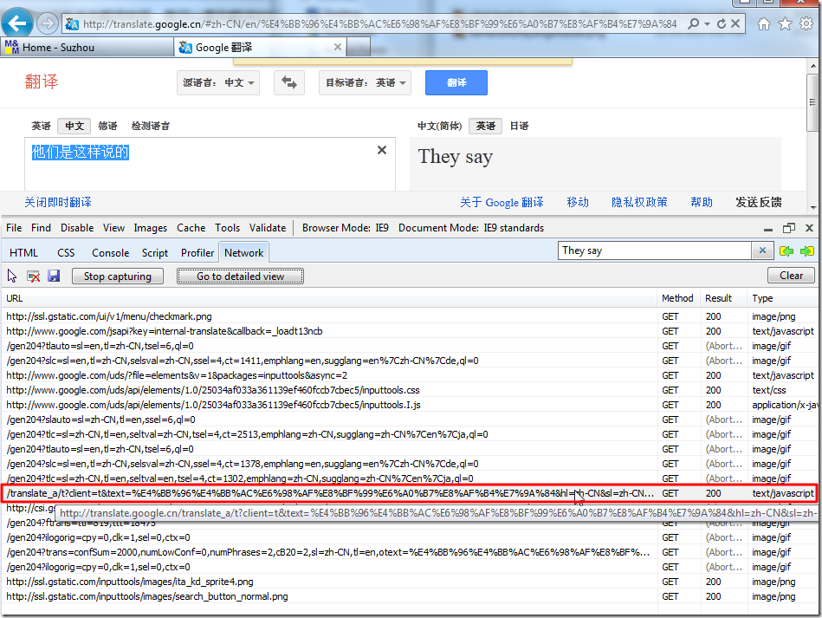Select element by click arrow tool

(x=12, y=276)
